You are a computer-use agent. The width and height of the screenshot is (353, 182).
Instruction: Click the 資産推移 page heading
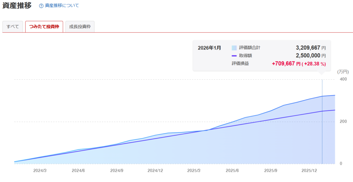(x=17, y=6)
